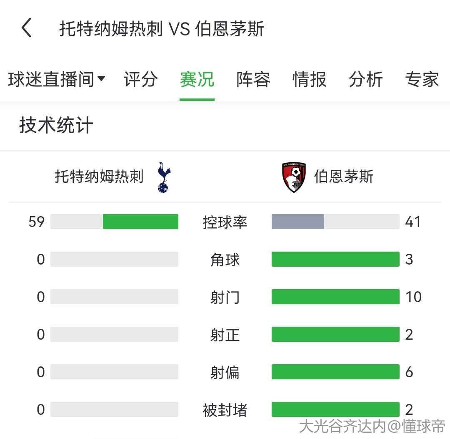Tap the match title 托特纳姆热刺 VS 伯恩茅斯

tap(162, 28)
